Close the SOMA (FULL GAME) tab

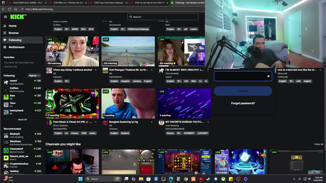46,3
